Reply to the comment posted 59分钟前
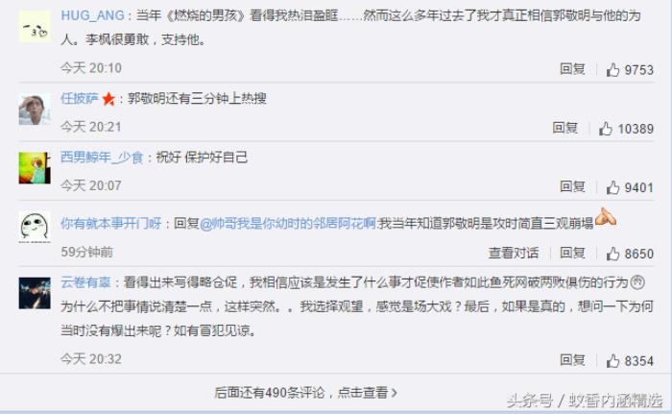The width and height of the screenshot is (672, 414). click(572, 254)
